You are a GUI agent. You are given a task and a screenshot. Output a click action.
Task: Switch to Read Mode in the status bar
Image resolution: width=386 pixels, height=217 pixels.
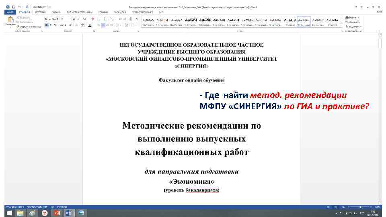(x=328, y=207)
